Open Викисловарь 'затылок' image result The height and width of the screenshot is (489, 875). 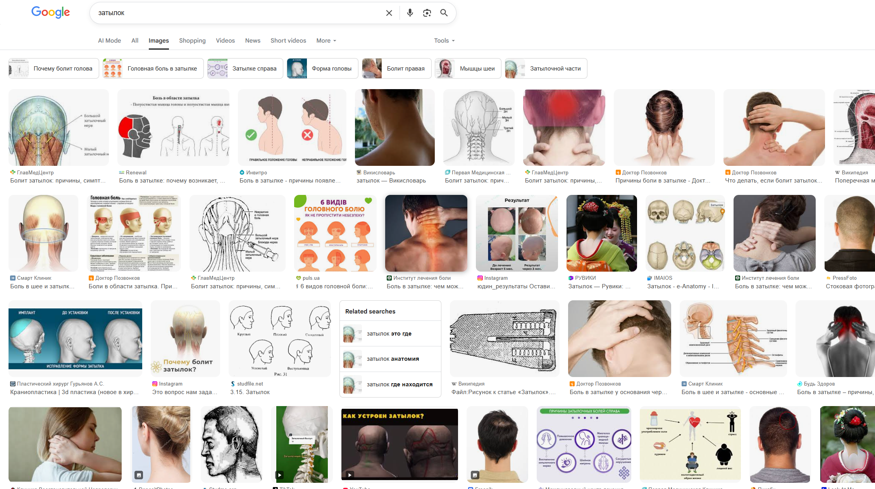coord(394,128)
